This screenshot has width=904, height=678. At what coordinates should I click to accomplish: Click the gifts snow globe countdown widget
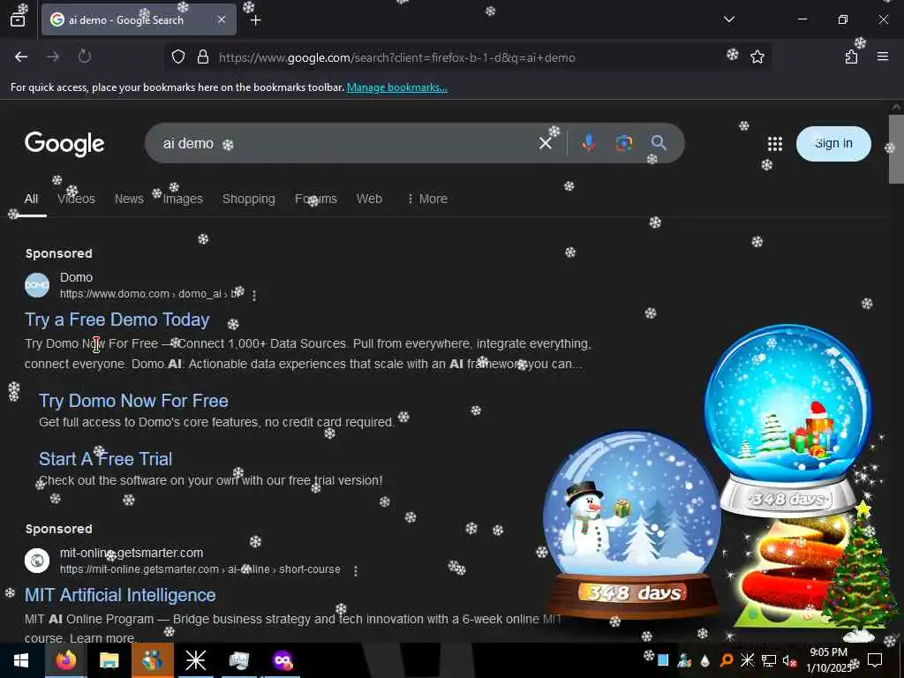pyautogui.click(x=787, y=421)
